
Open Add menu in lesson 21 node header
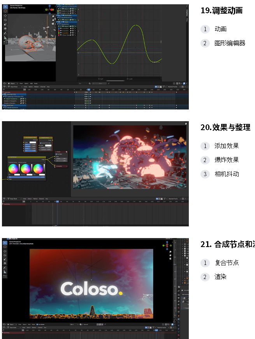pyautogui.click(x=29, y=324)
